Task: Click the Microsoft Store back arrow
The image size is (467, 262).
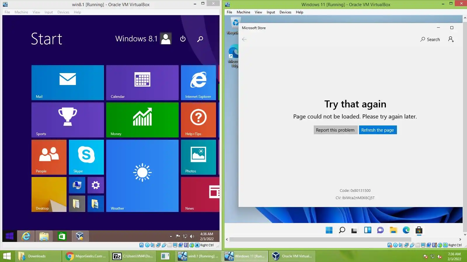Action: click(x=244, y=39)
